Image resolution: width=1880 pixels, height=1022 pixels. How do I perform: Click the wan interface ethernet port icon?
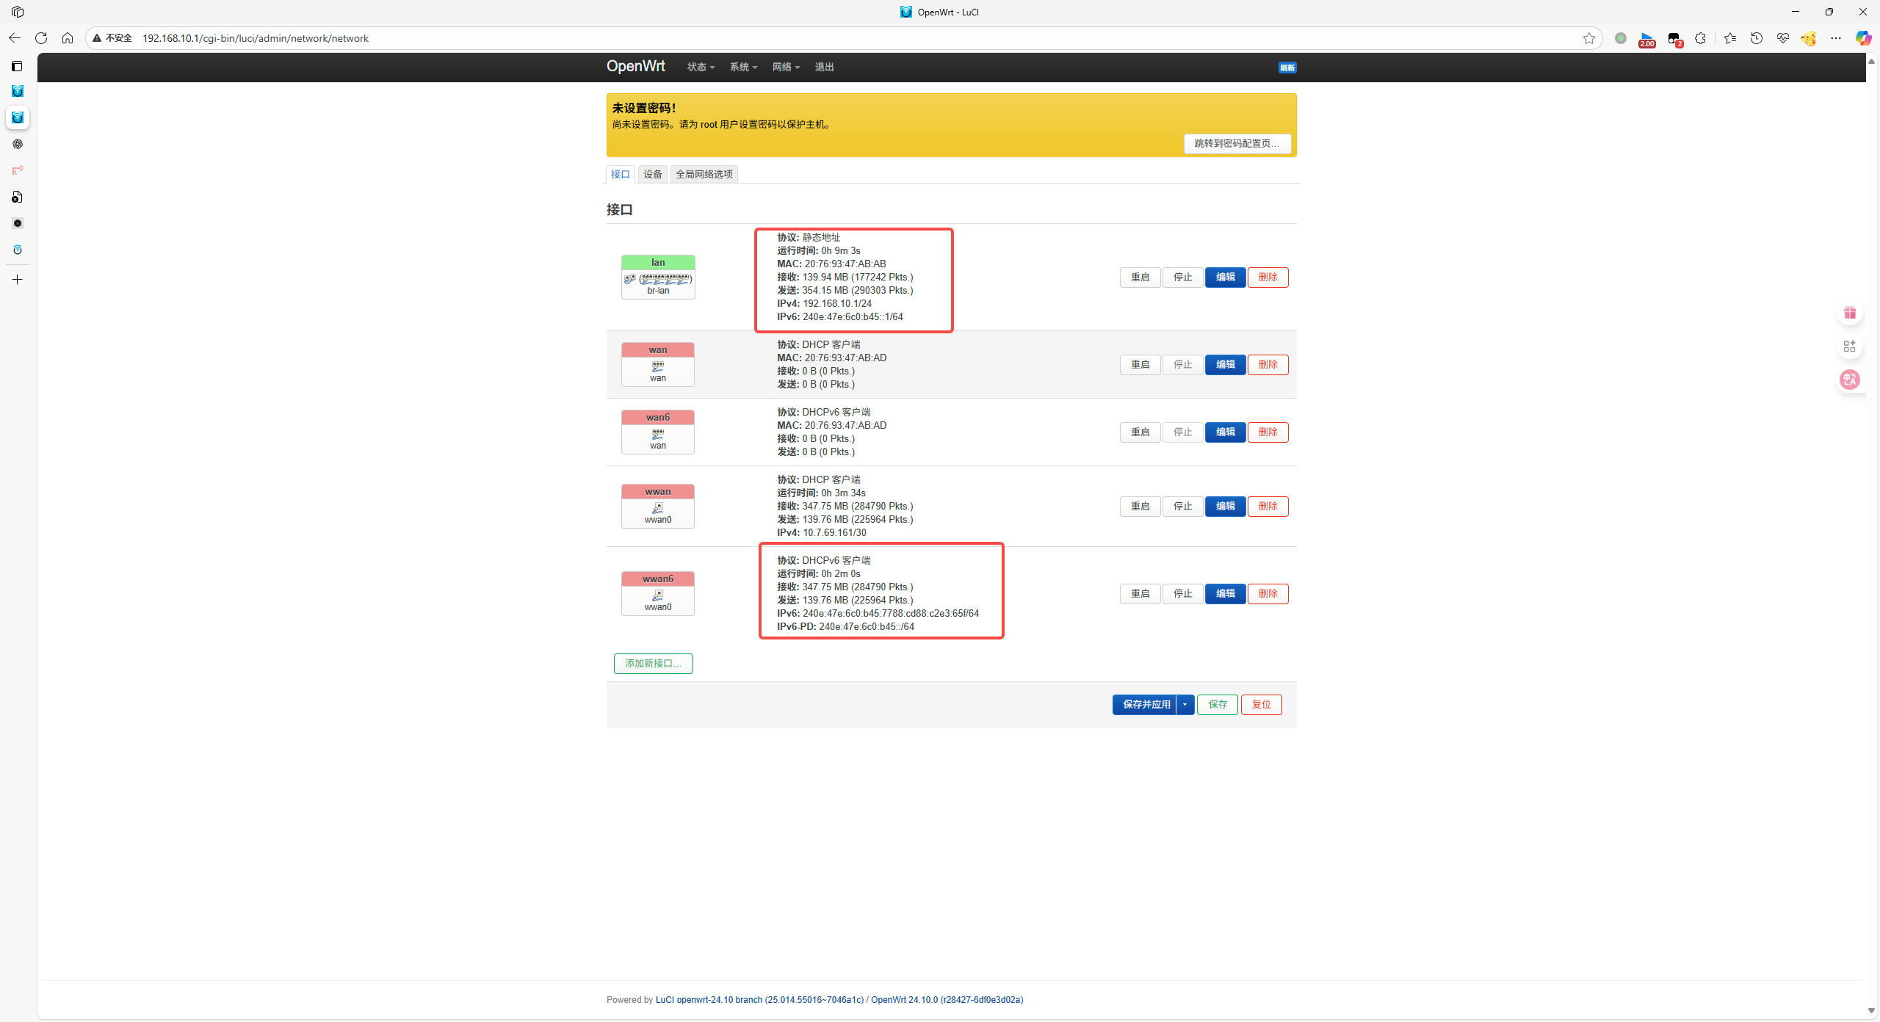658,366
